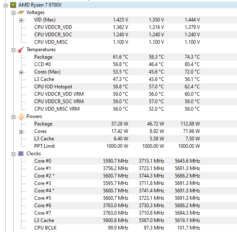This screenshot has height=232, width=237.
Task: Select the L3 Cache temperature row
Action: click(135, 79)
